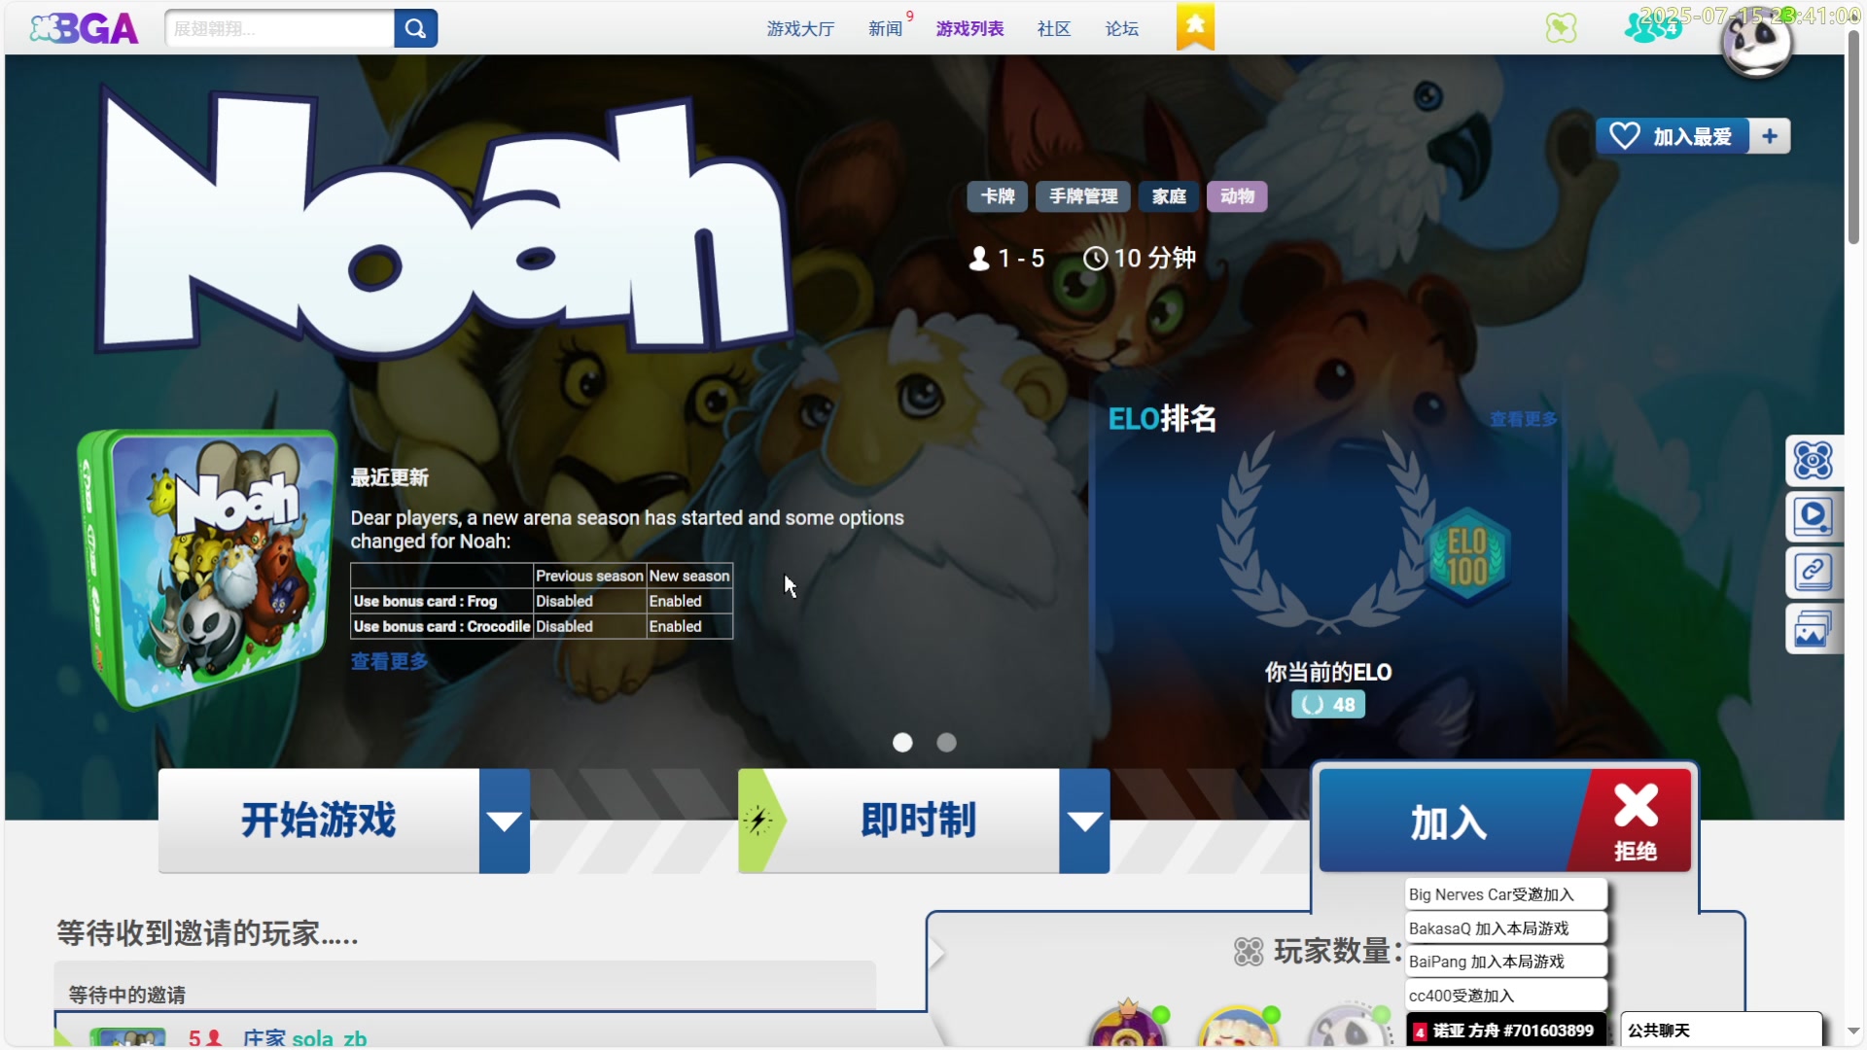Open the game pieces sidebar icon
This screenshot has width=1867, height=1050.
point(1814,461)
